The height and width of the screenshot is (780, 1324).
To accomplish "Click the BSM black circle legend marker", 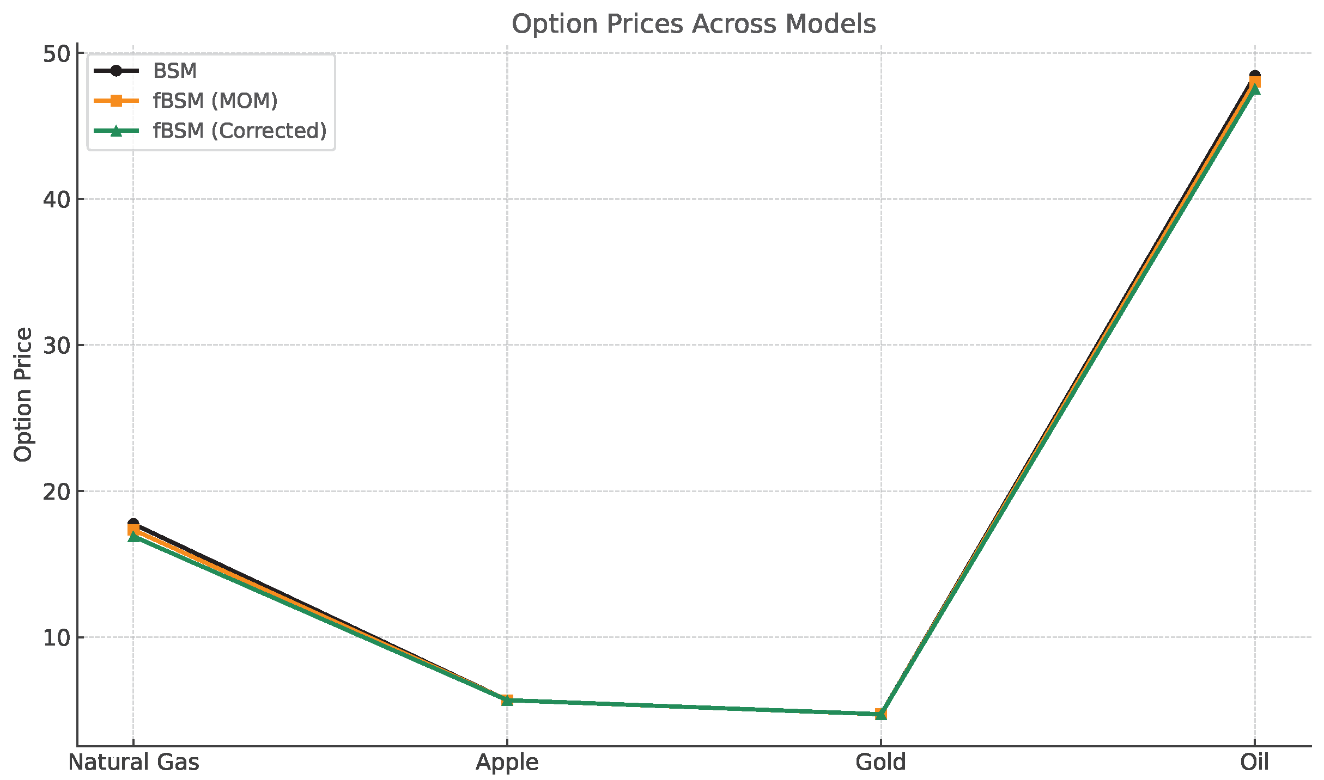I will [116, 71].
